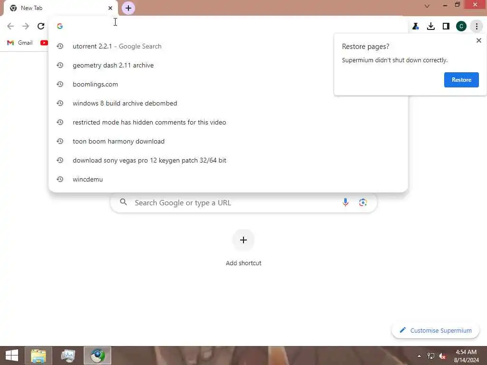The image size is (487, 365).
Task: Open the profile avatar C
Action: 461,27
